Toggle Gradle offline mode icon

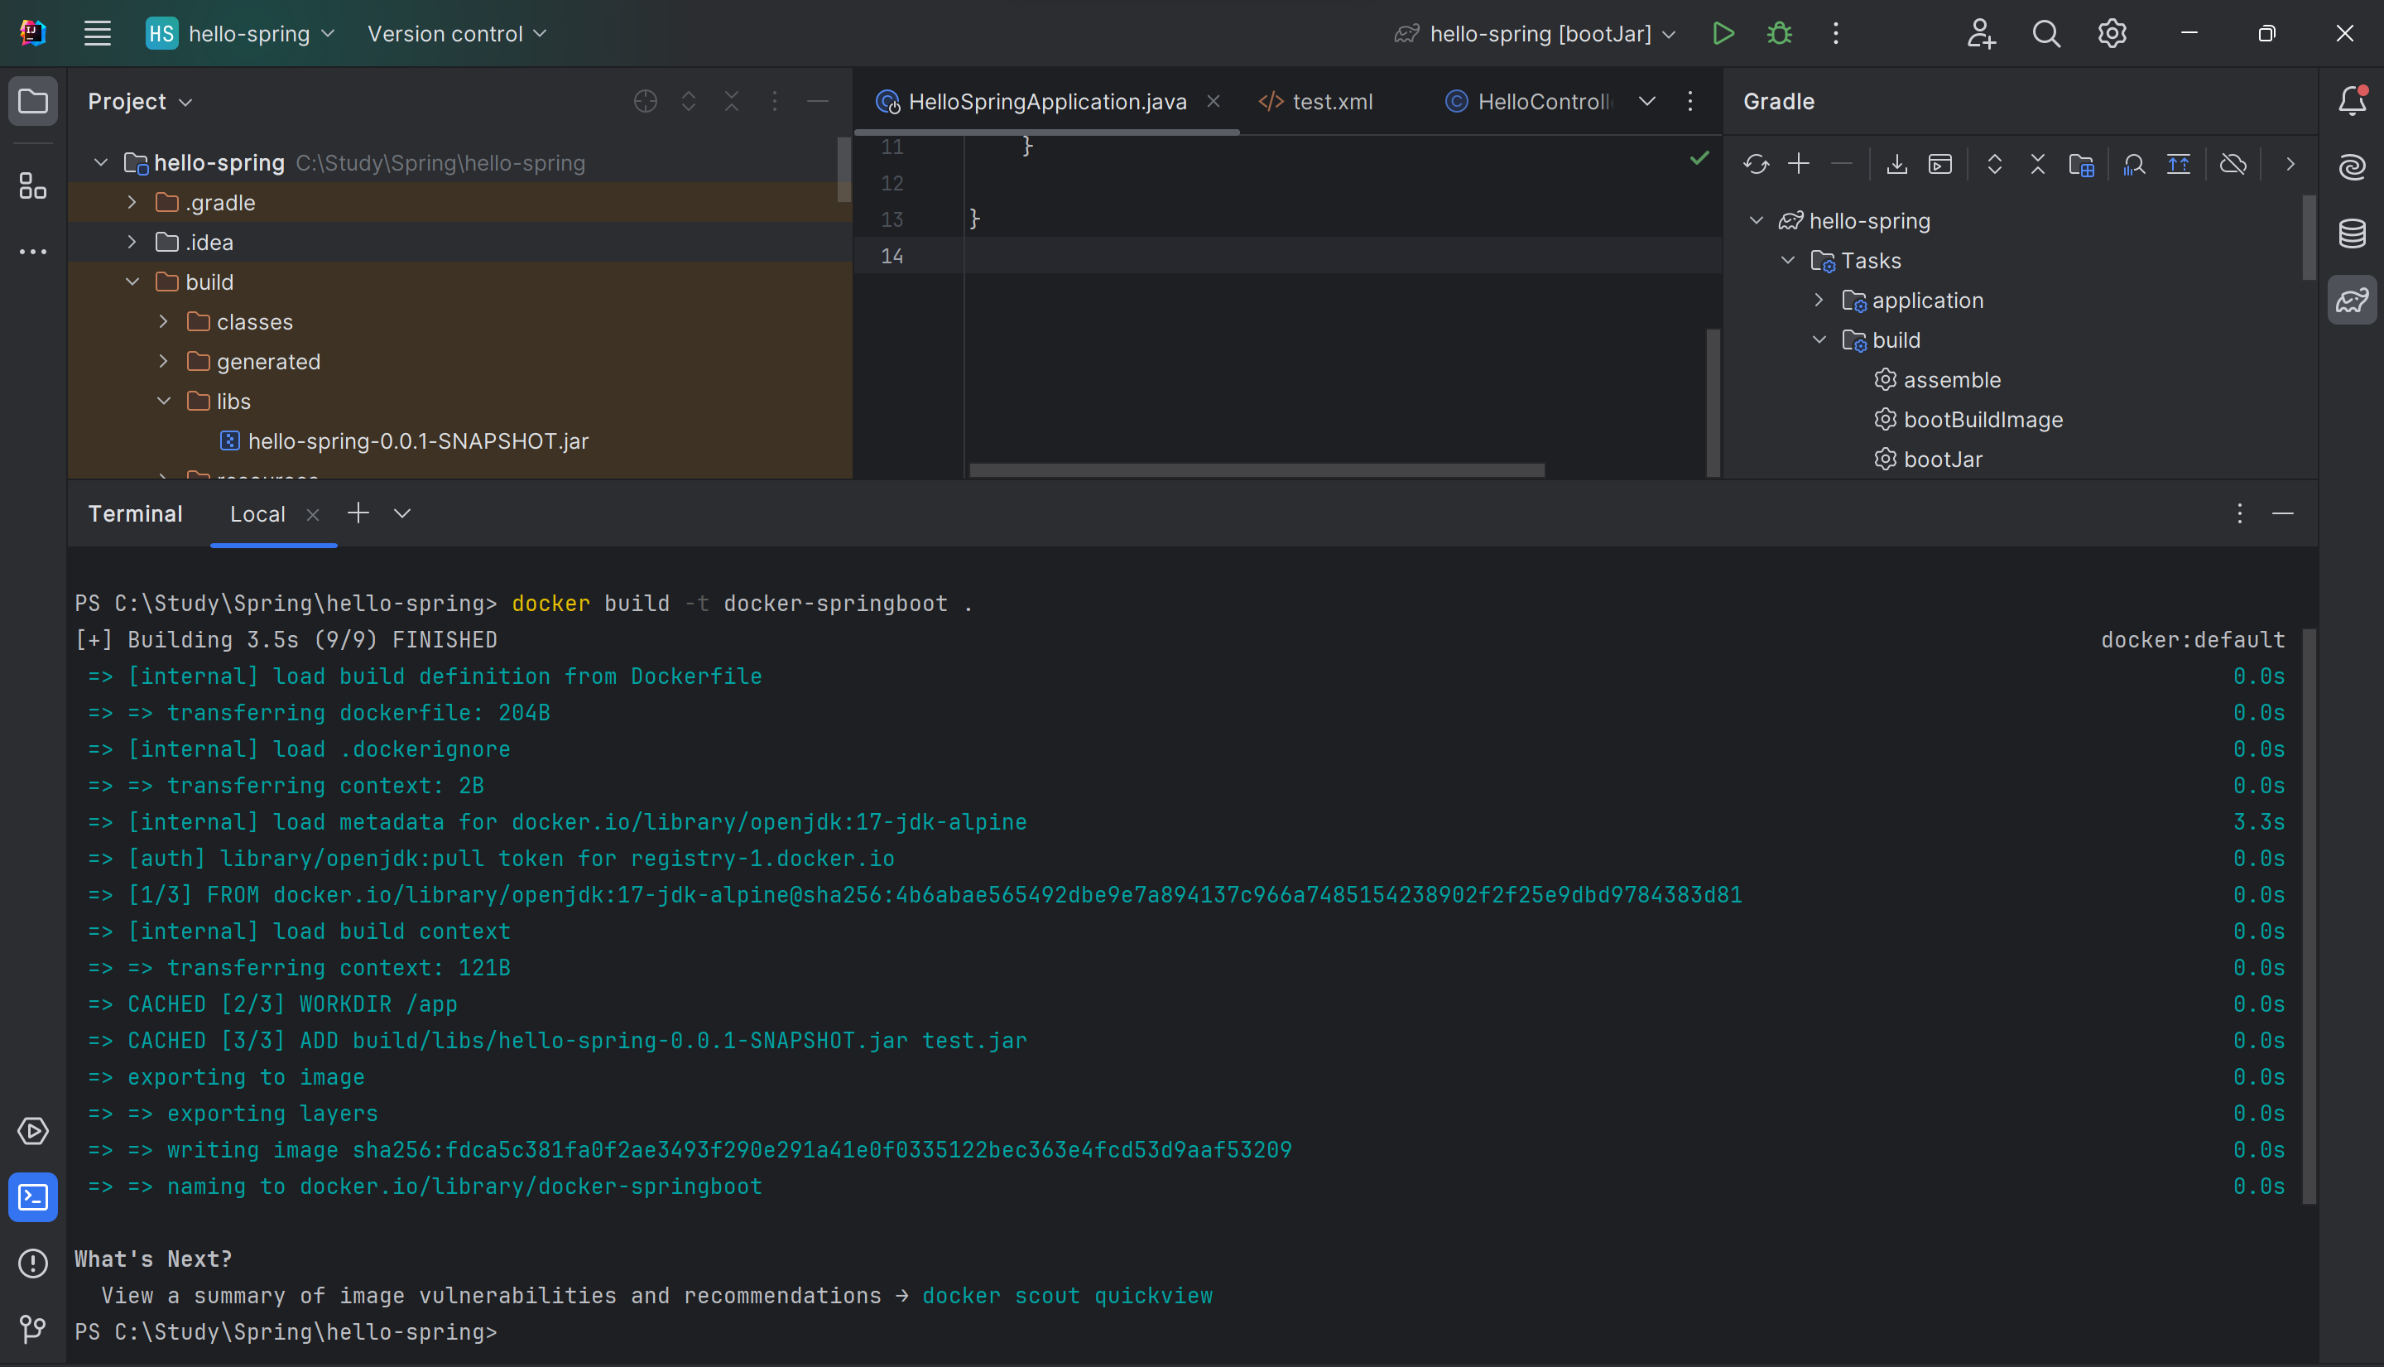pyautogui.click(x=2233, y=164)
